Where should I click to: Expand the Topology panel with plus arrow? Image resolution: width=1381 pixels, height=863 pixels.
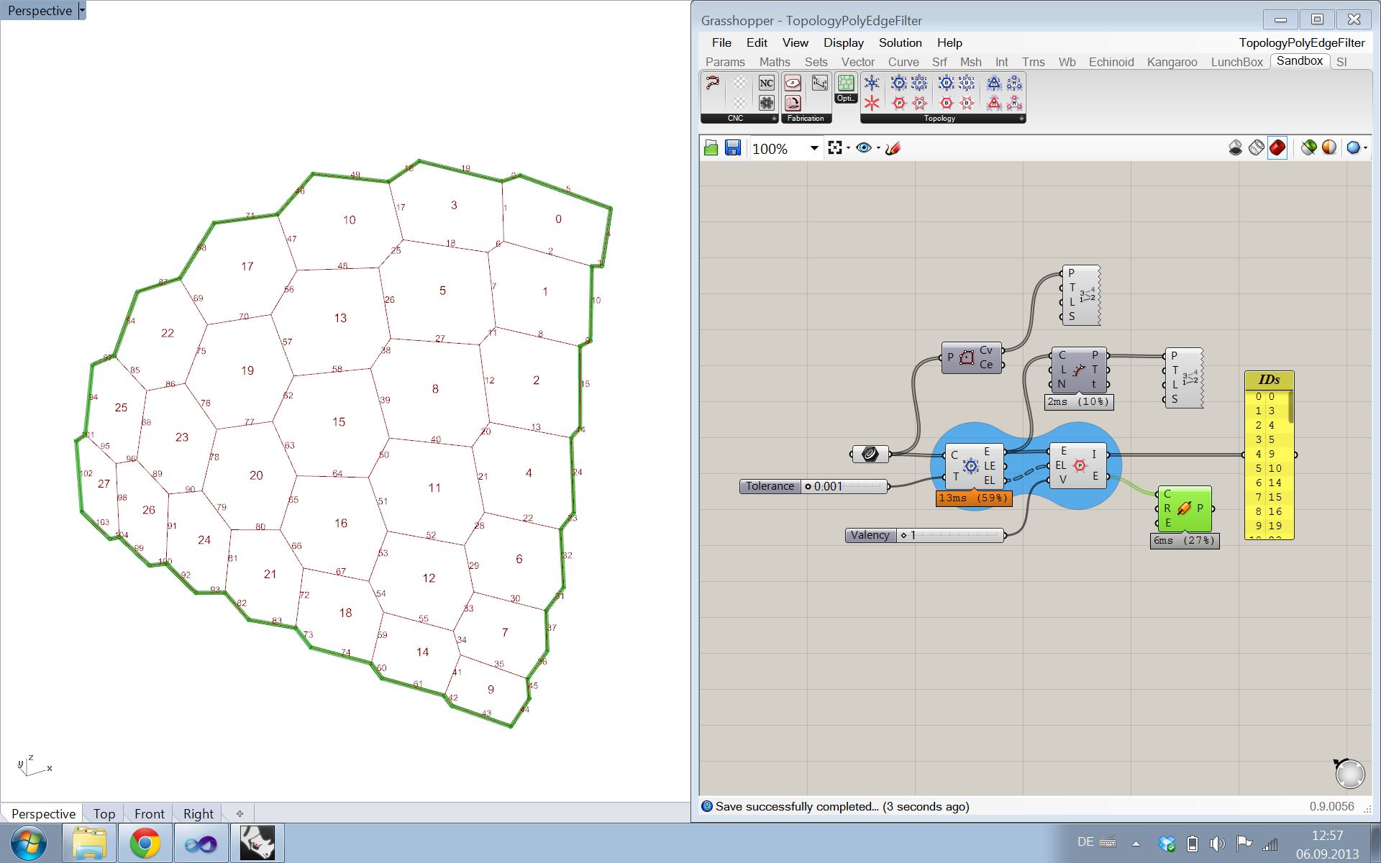(x=1021, y=119)
